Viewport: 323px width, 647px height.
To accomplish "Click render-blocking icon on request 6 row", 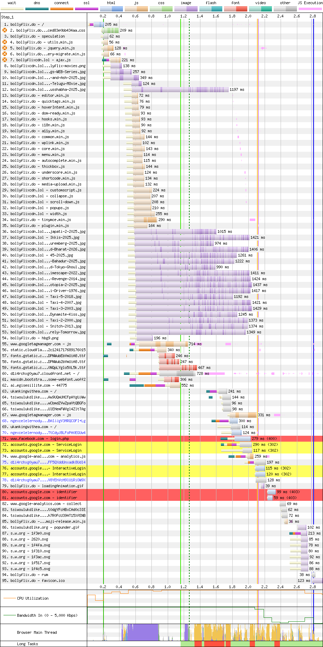I will coord(5,54).
